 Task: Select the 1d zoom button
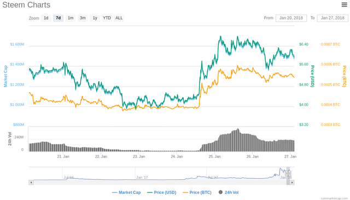point(46,18)
